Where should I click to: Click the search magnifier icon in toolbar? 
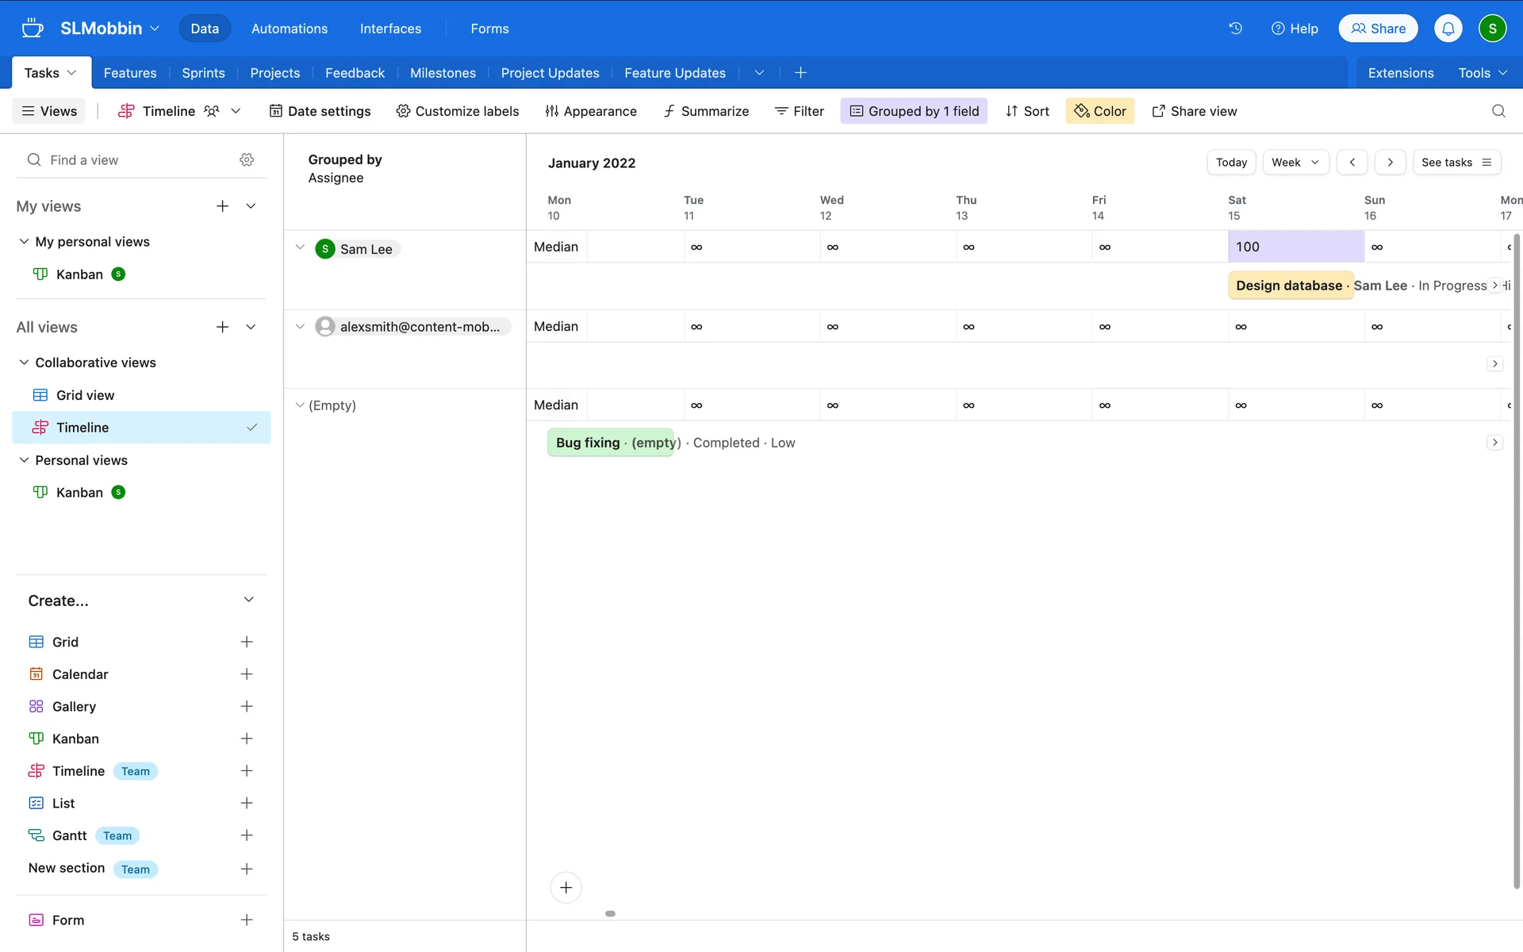click(1498, 111)
